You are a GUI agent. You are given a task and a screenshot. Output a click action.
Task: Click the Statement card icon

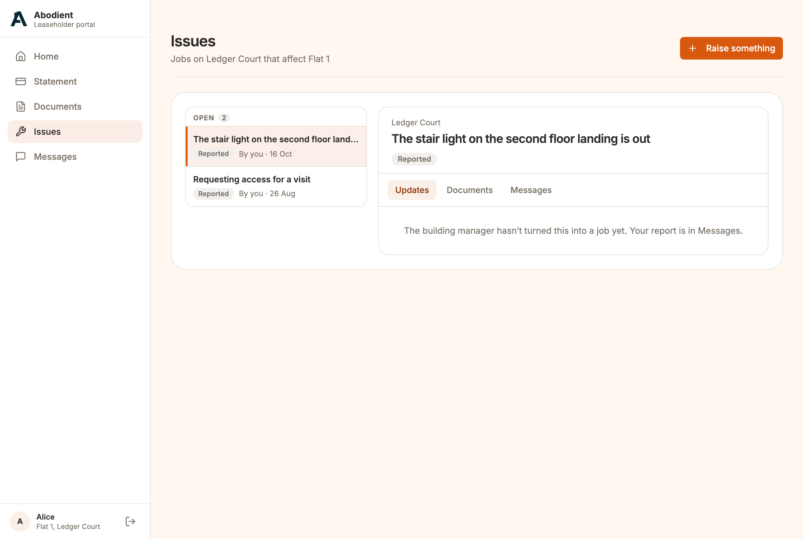tap(21, 81)
